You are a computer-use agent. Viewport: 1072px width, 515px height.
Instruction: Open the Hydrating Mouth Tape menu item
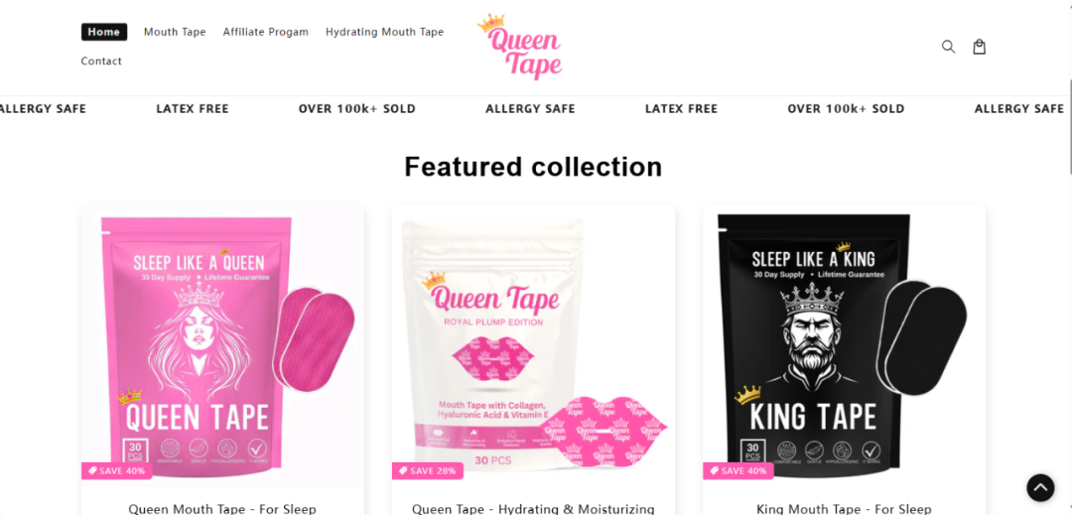click(384, 32)
